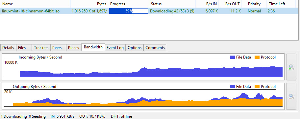The height and width of the screenshot is (119, 300).
Task: Select linuxmint-18-cinnamon-64bit.iso torrent row
Action: [149, 11]
